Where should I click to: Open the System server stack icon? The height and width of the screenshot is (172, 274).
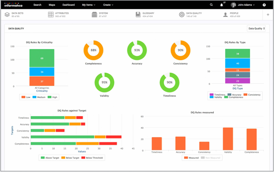95,14
